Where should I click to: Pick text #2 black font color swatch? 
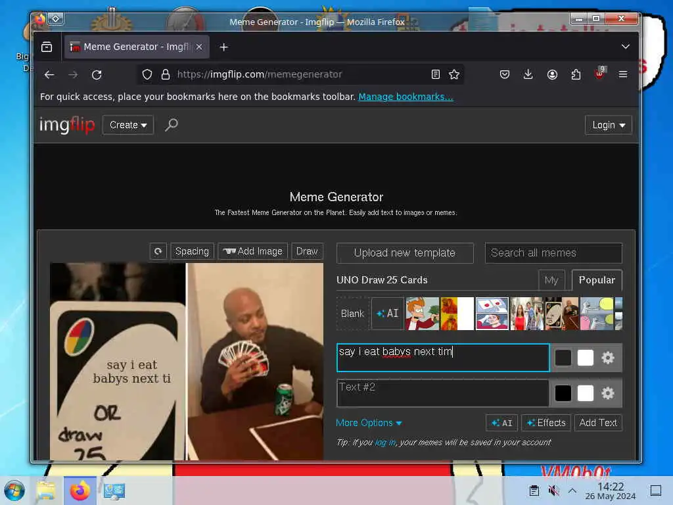tap(563, 393)
